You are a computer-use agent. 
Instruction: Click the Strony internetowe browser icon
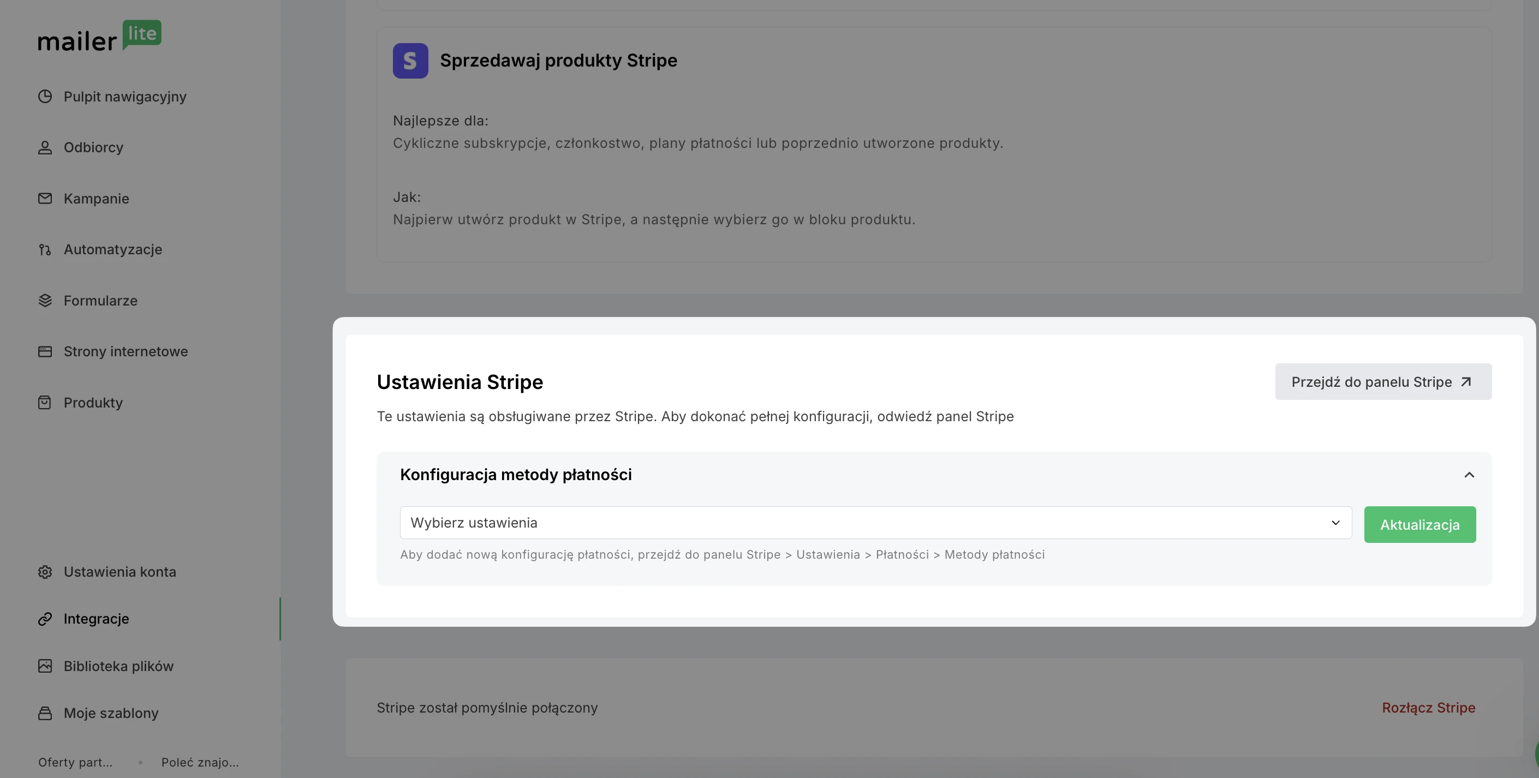pos(45,352)
